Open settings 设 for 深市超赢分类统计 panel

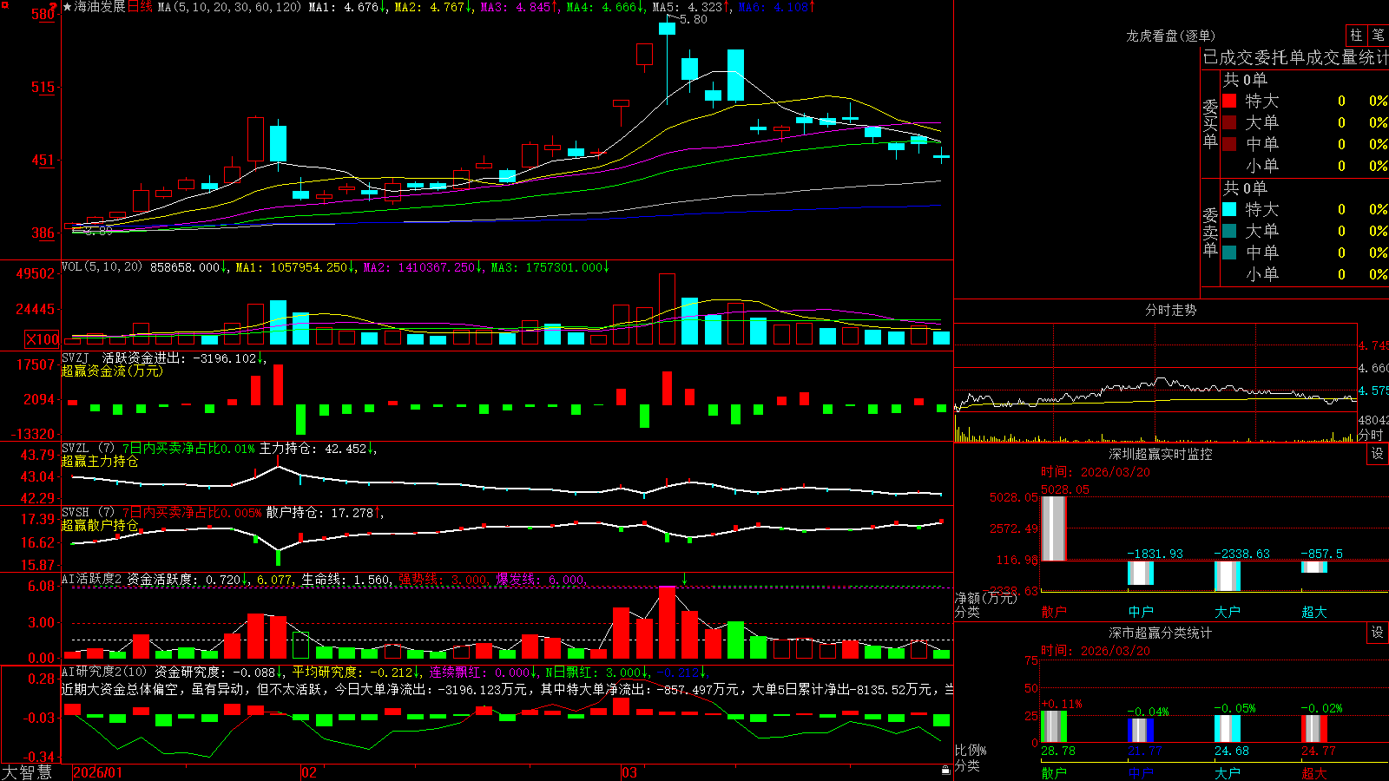[x=1378, y=633]
